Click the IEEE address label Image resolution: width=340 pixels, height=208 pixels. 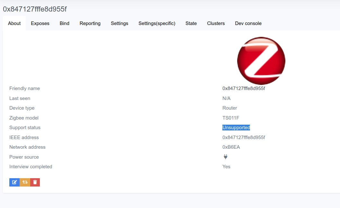pyautogui.click(x=24, y=137)
